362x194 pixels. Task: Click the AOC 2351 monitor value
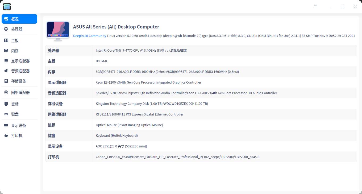tap(121, 146)
